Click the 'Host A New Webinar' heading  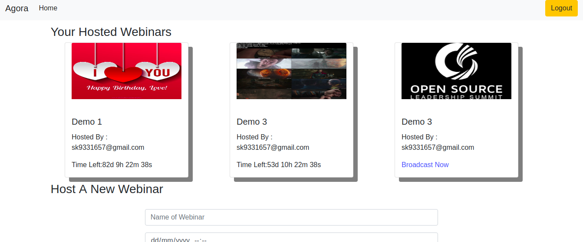pyautogui.click(x=107, y=189)
